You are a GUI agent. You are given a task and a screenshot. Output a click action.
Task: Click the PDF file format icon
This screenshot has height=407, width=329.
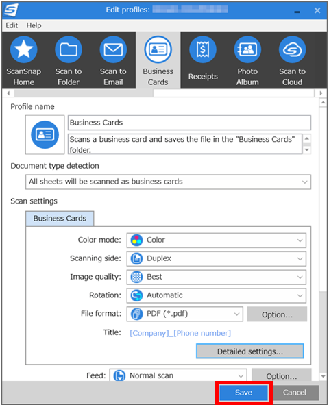click(x=136, y=314)
